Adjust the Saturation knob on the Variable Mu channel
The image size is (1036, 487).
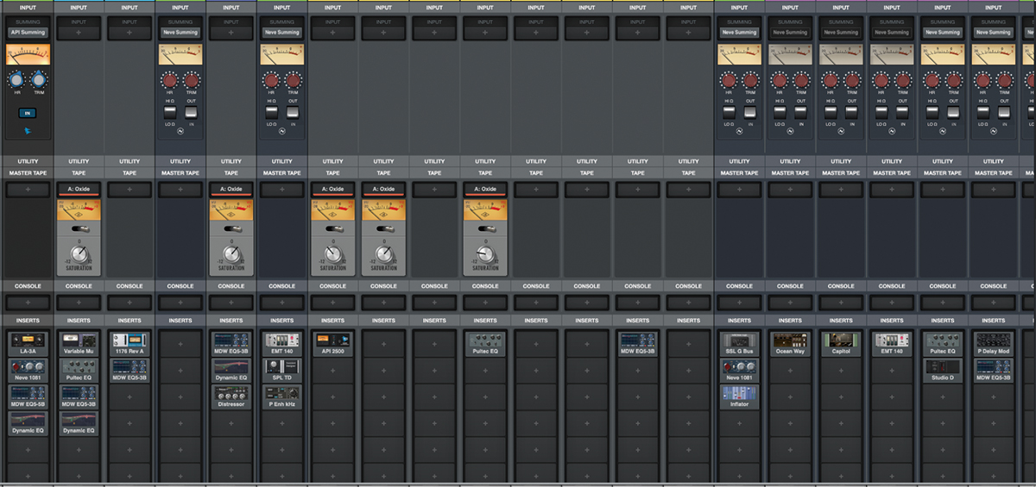[x=79, y=253]
